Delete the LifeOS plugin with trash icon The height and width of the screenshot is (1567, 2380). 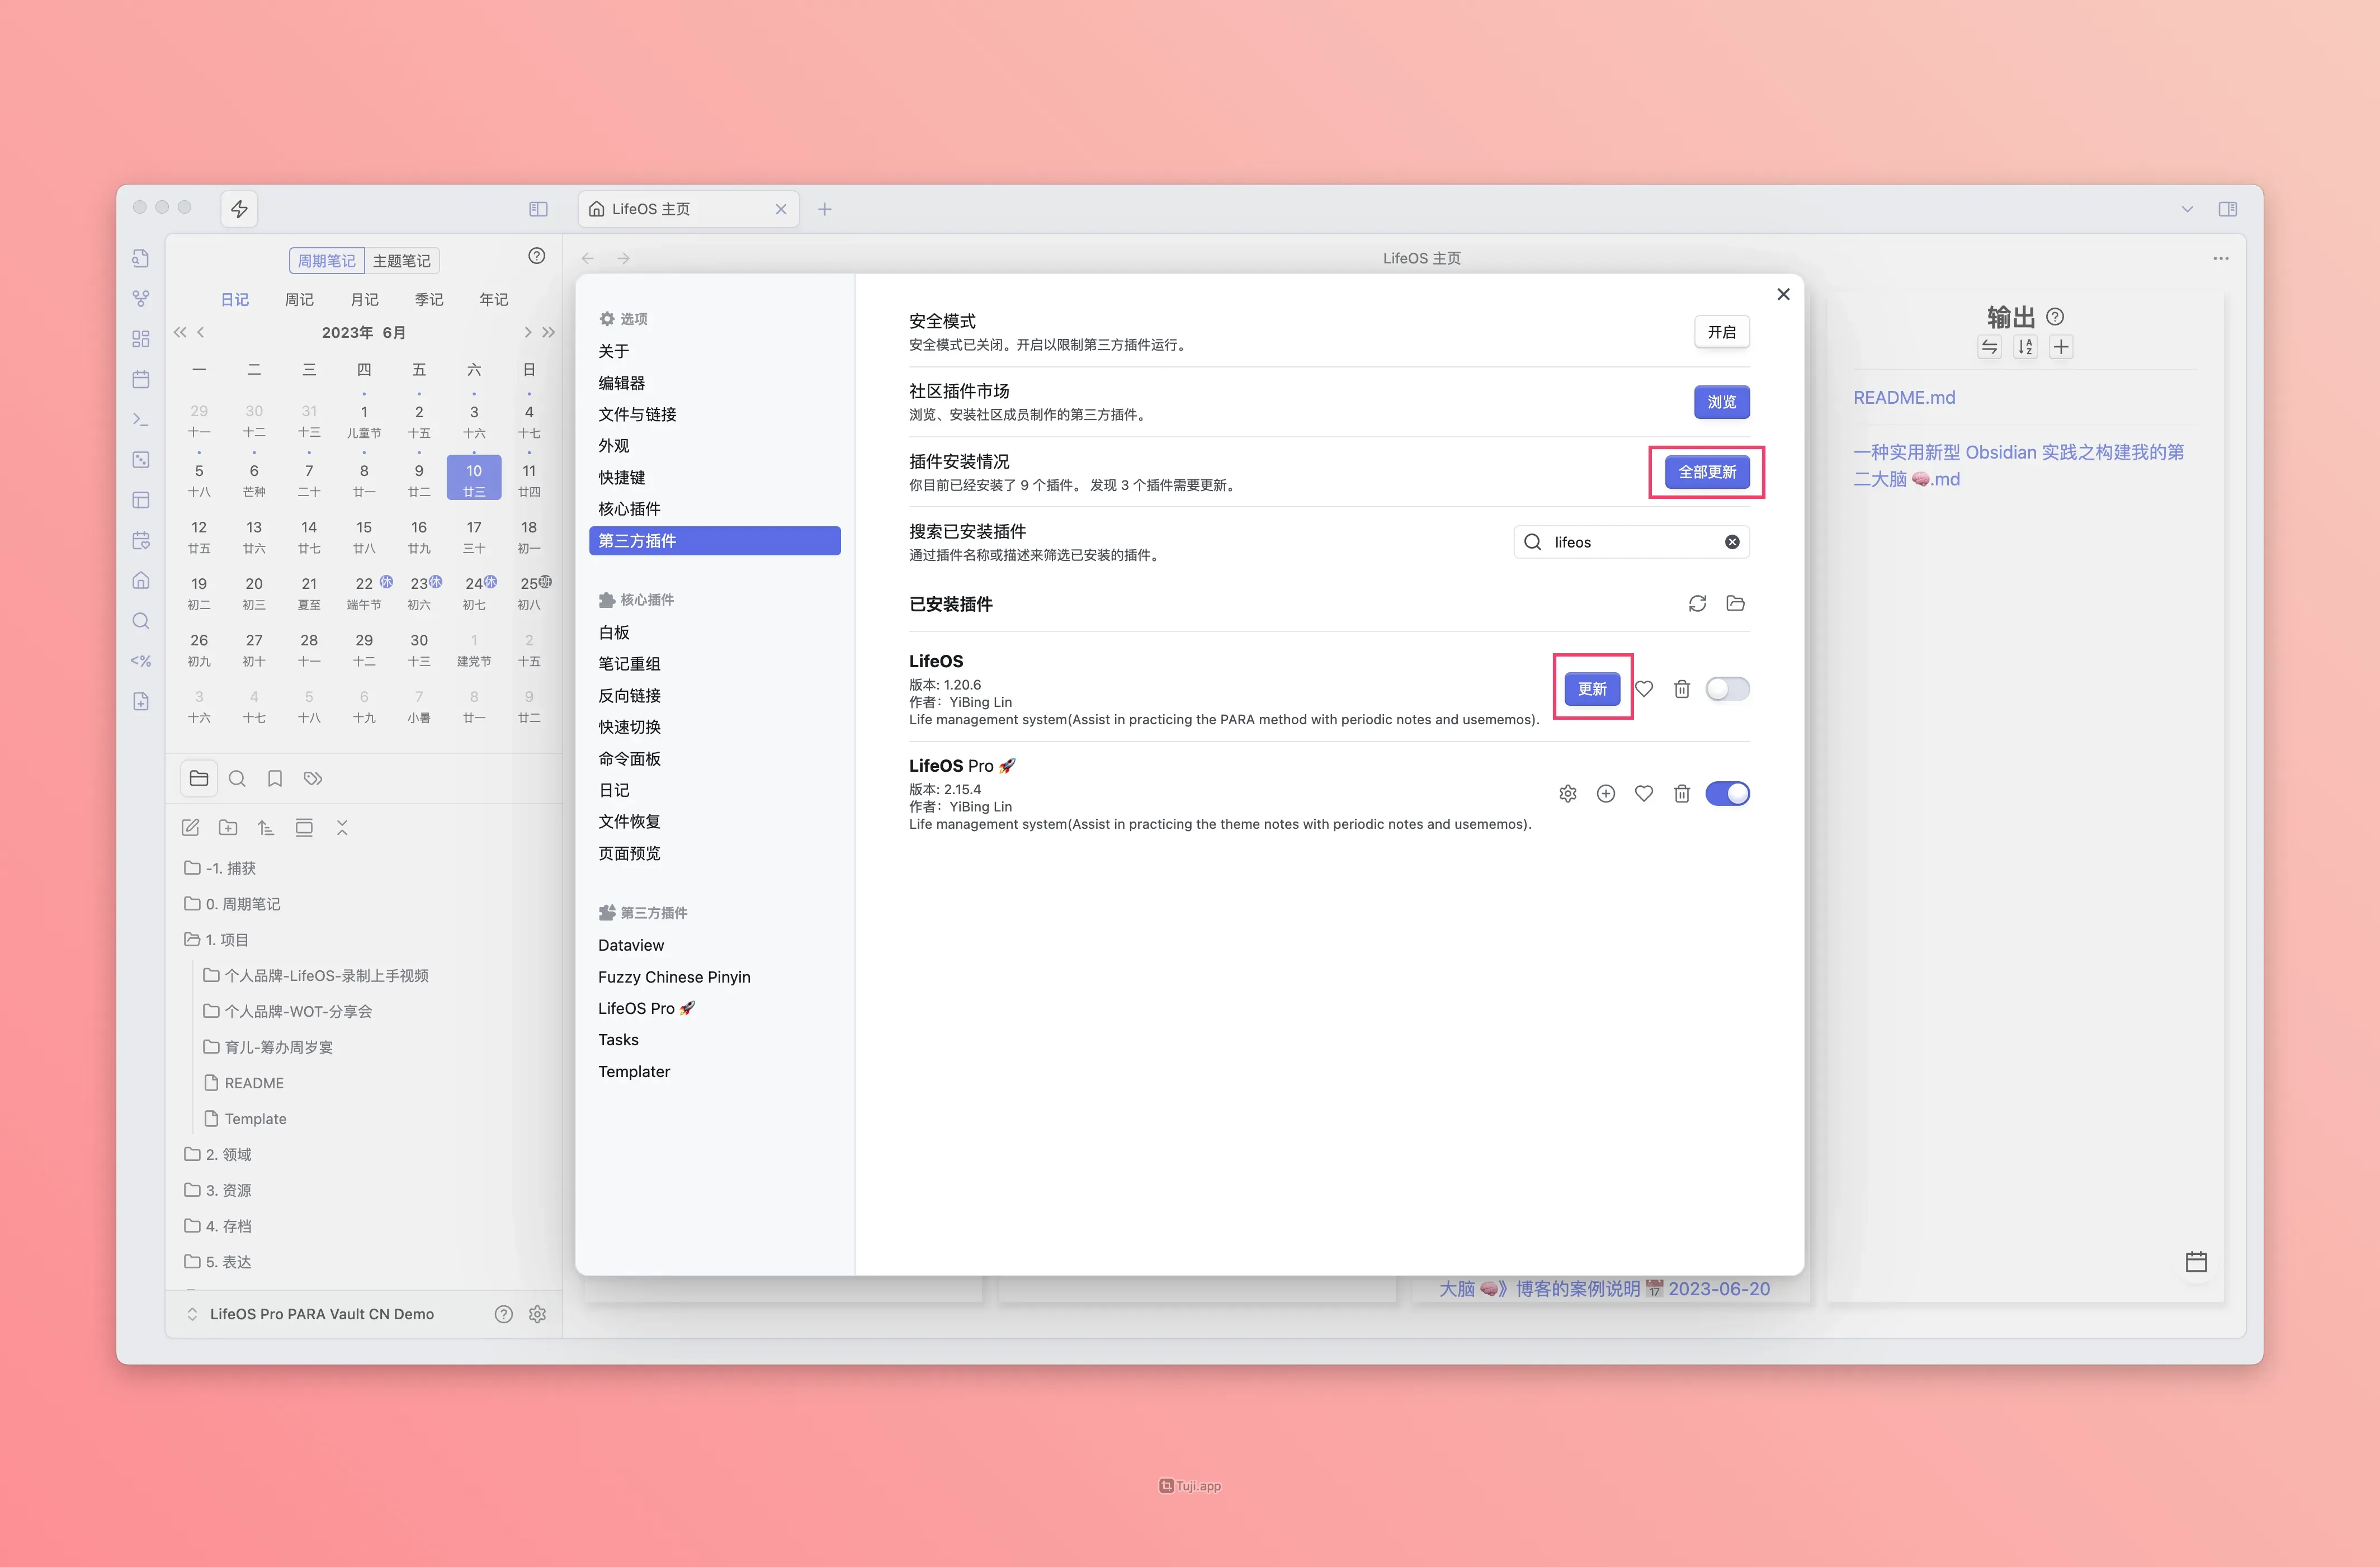(x=1681, y=689)
